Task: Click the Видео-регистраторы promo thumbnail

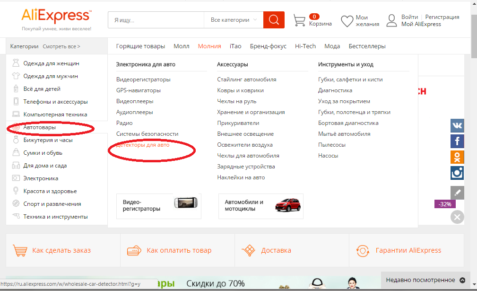Action: pos(158,206)
